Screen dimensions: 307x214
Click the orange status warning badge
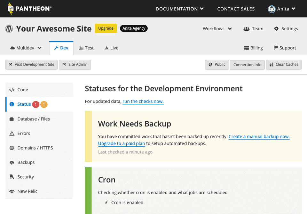[x=44, y=104]
